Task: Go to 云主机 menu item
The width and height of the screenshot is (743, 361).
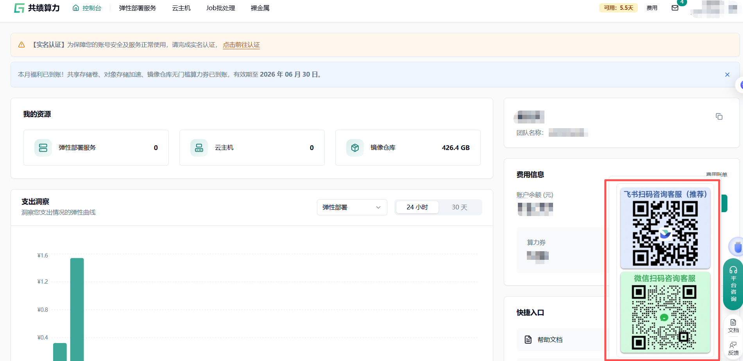Action: [181, 8]
